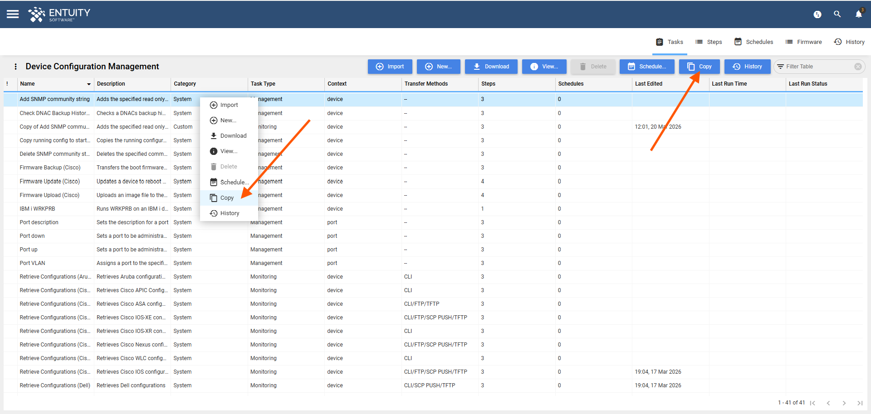Click the Name column sort arrow

tap(88, 84)
